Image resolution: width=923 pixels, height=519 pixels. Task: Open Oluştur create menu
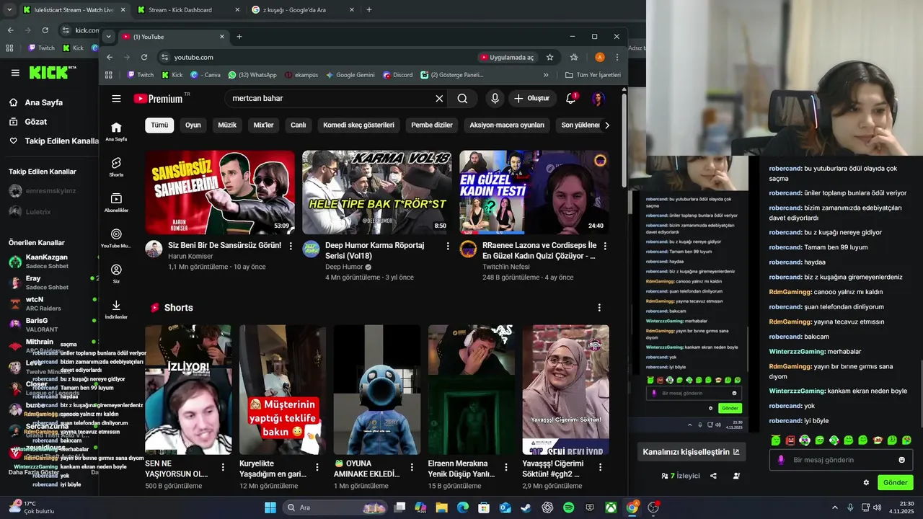coord(531,99)
